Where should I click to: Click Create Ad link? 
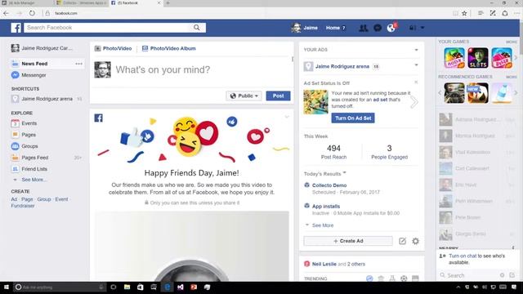click(x=14, y=199)
